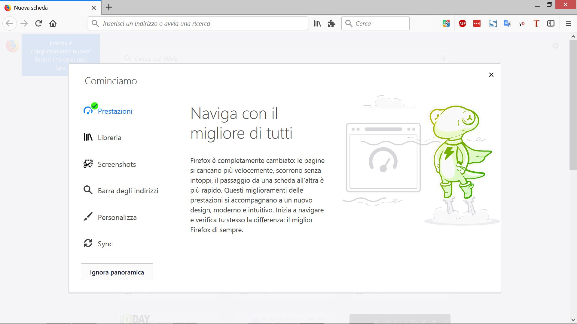577x324 pixels.
Task: Reload the current page
Action: (x=38, y=23)
